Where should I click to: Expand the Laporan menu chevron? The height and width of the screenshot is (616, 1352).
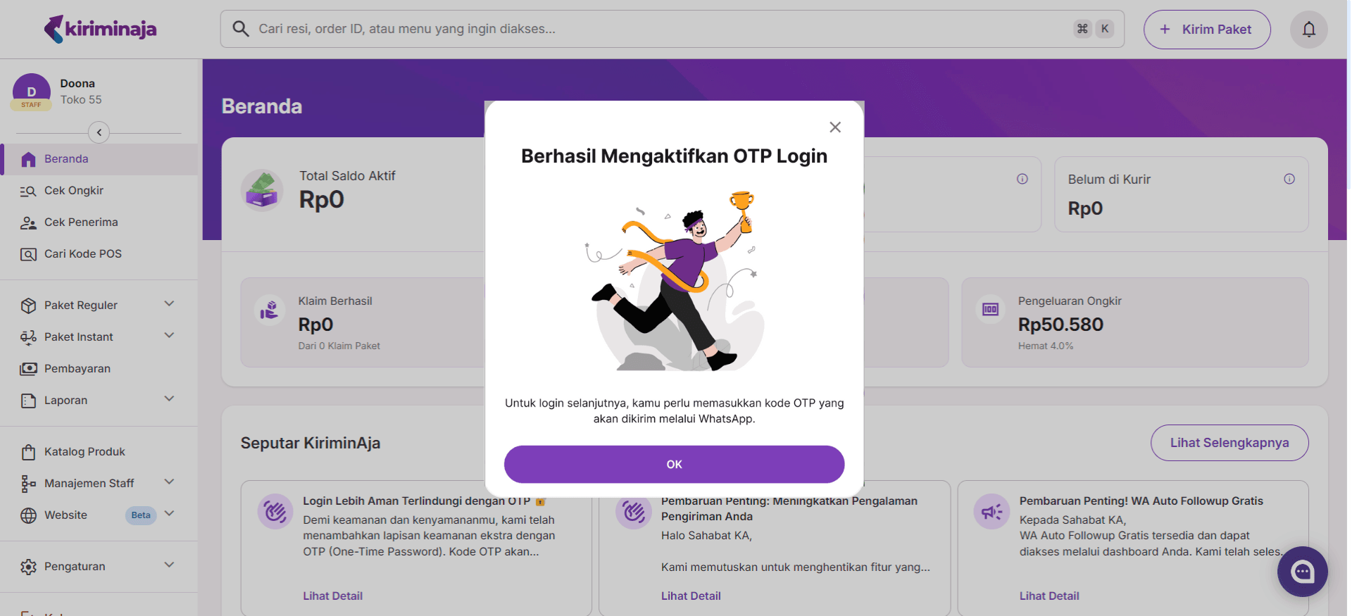pos(169,399)
